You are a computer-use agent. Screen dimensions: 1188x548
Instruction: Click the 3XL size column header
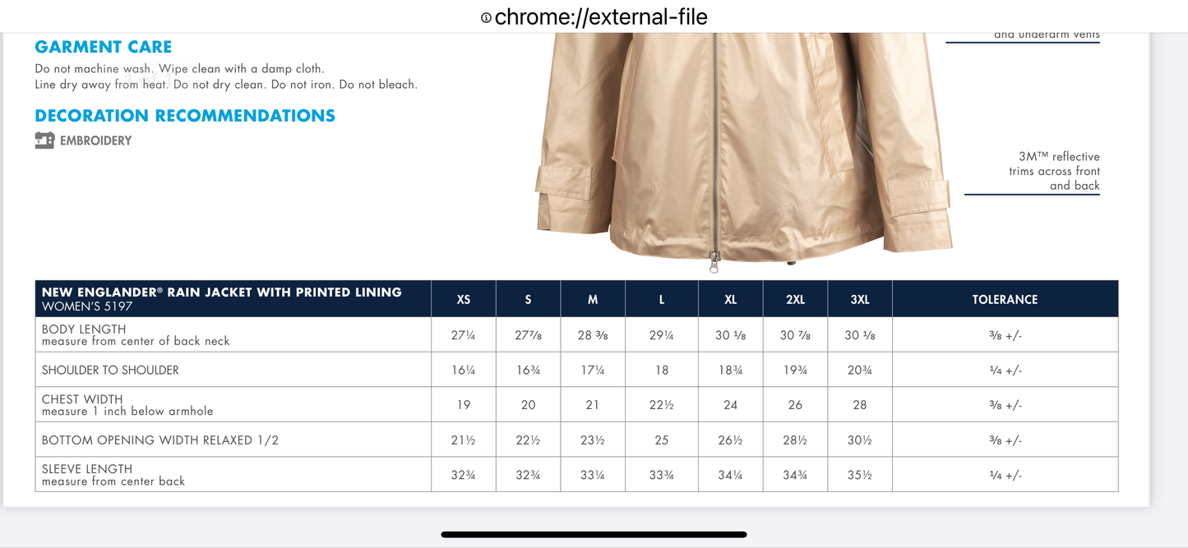[860, 300]
